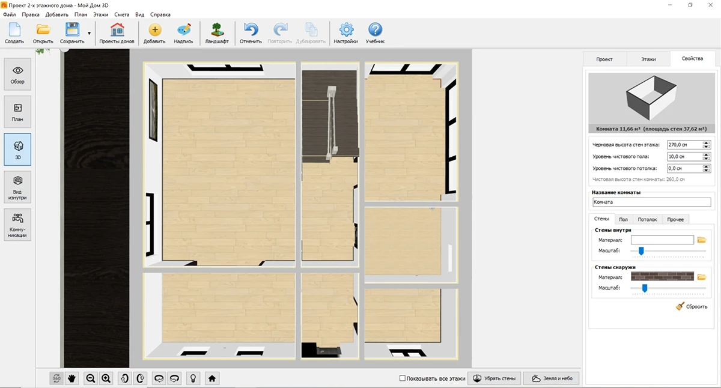Select the Надпись text label tool
This screenshot has height=388, width=721.
click(x=183, y=34)
